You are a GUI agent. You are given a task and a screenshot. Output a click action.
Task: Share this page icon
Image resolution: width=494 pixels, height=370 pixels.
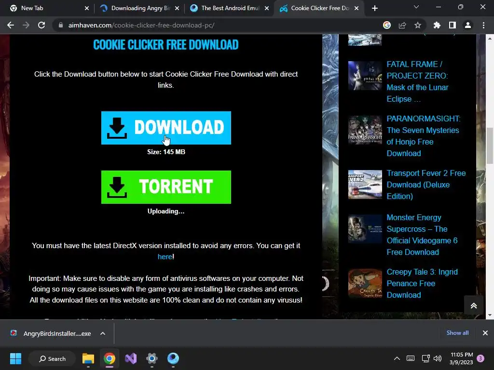(402, 25)
